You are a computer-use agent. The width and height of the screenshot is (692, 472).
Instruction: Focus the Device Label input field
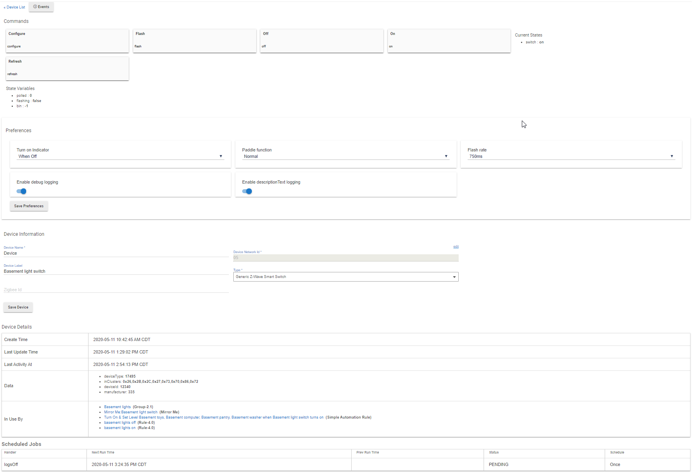(116, 272)
